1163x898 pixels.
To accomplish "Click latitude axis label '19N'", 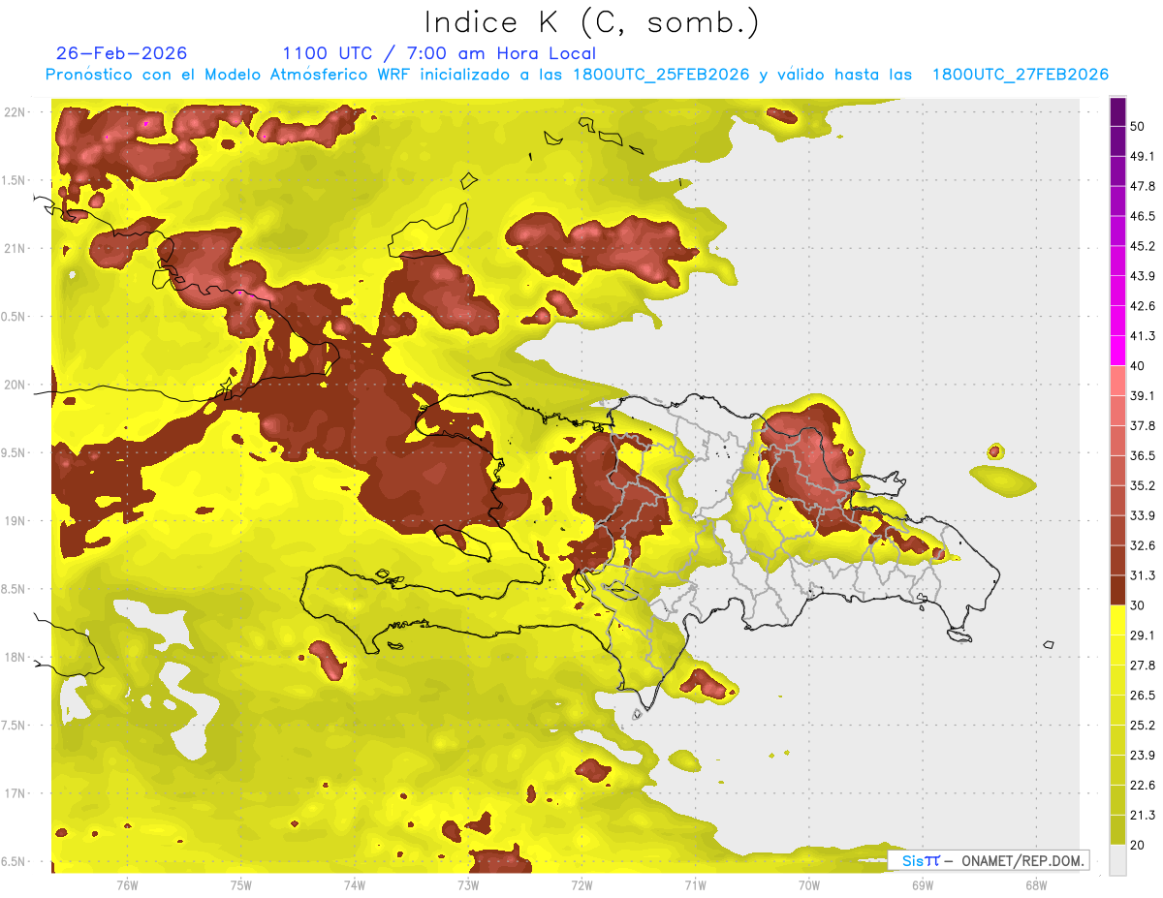I will (x=16, y=521).
